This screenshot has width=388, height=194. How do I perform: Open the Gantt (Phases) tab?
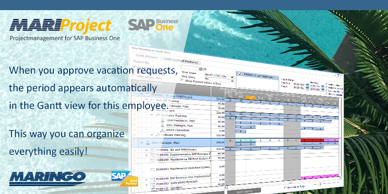pyautogui.click(x=146, y=57)
